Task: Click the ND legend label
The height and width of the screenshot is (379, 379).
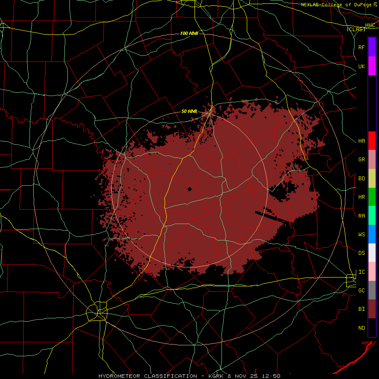Action: (361, 328)
